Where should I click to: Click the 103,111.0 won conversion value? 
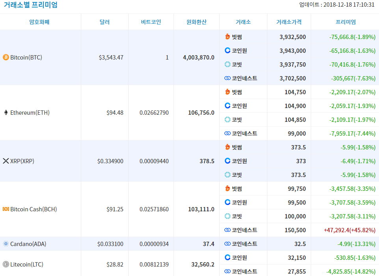click(202, 209)
